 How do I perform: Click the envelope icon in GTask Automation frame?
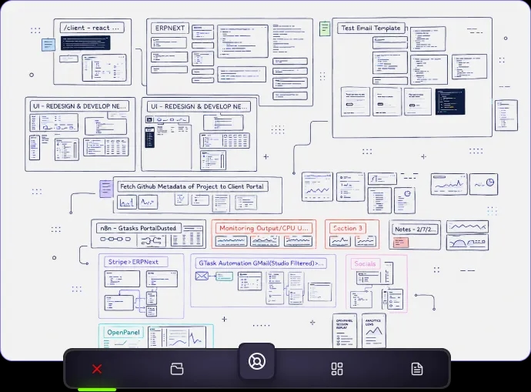coord(202,276)
